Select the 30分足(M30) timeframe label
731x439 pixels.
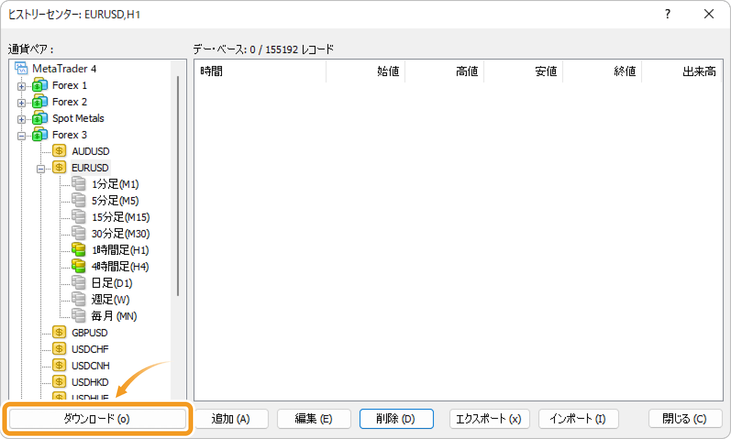click(x=121, y=234)
